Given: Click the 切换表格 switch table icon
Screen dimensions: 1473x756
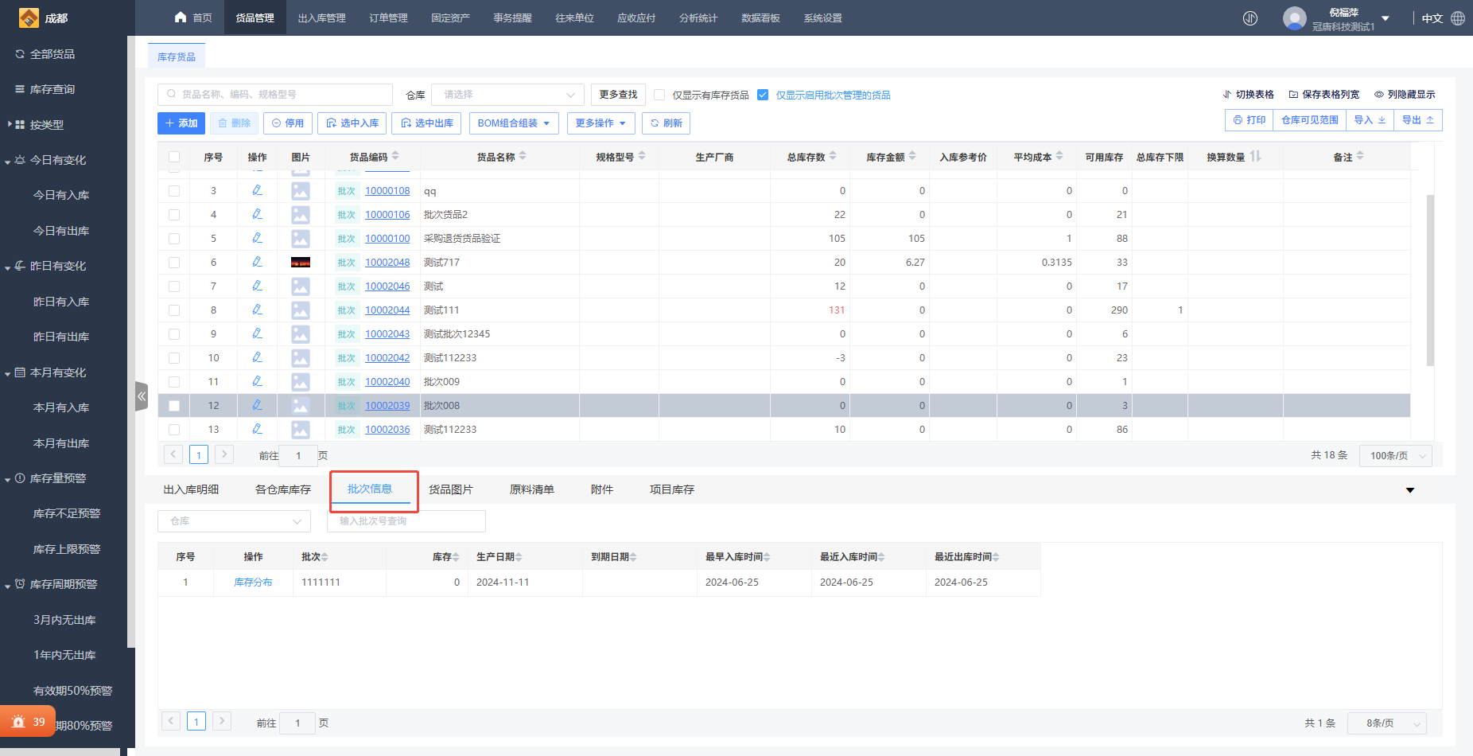Looking at the screenshot, I should tap(1227, 95).
